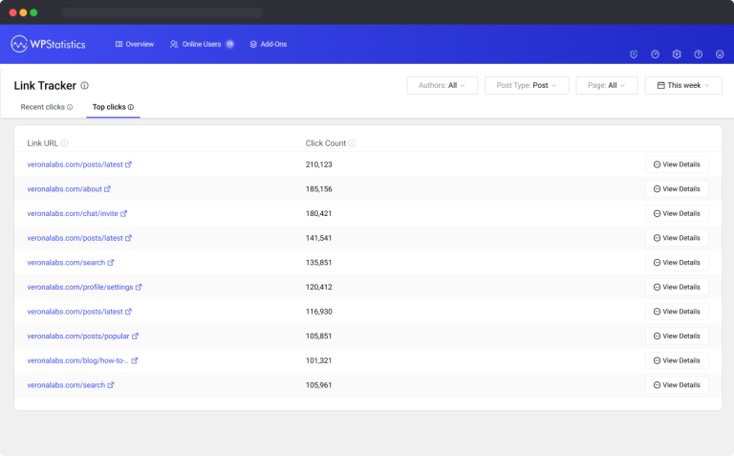Click info icon beside Link Tracker title
Viewport: 734px width, 456px height.
85,86
